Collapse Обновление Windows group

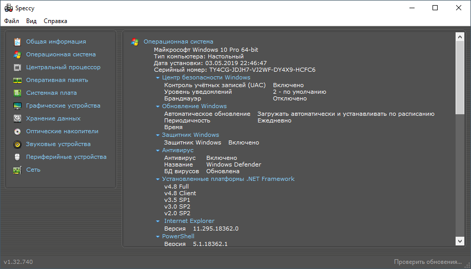pyautogui.click(x=158, y=107)
